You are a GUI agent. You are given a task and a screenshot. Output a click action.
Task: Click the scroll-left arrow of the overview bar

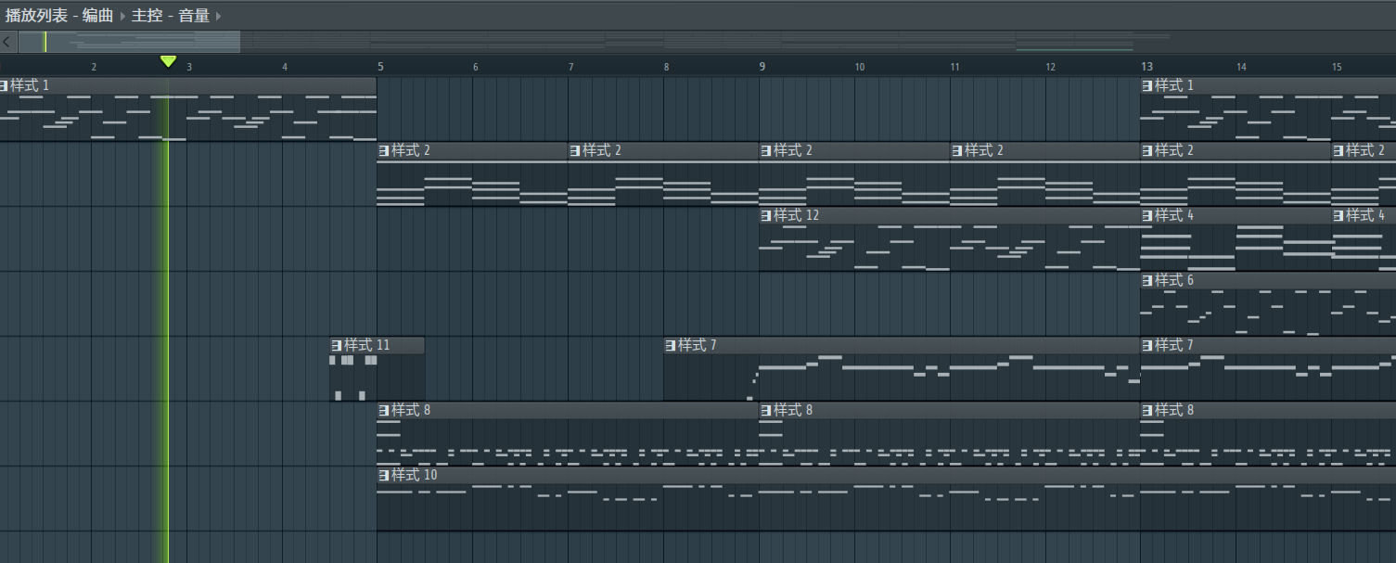pos(7,42)
